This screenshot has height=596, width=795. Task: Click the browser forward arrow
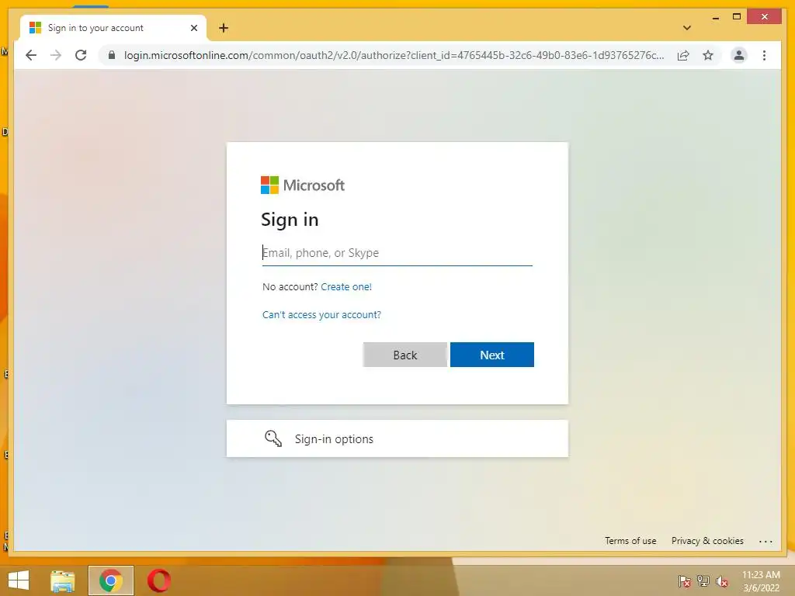point(56,55)
